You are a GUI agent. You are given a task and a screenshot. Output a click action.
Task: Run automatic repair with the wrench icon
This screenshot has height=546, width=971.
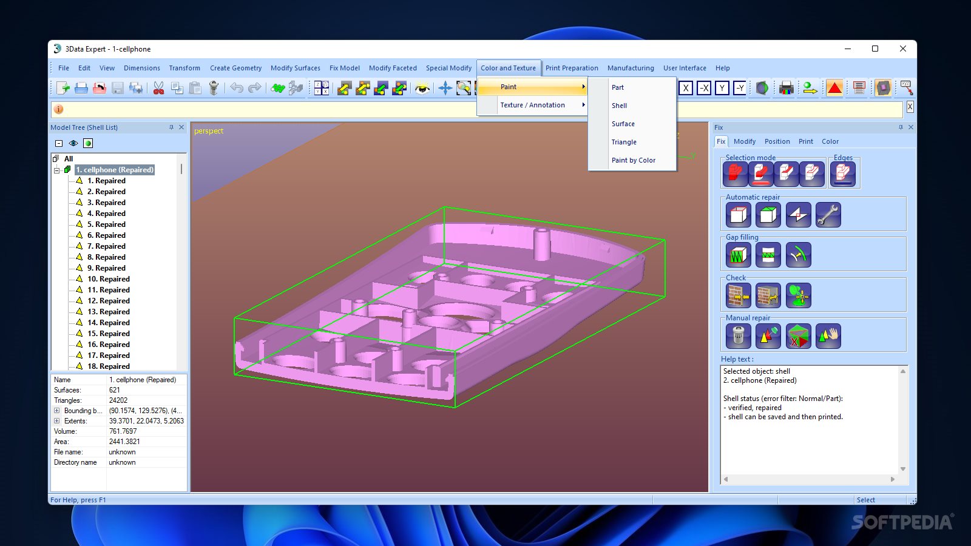click(x=828, y=215)
